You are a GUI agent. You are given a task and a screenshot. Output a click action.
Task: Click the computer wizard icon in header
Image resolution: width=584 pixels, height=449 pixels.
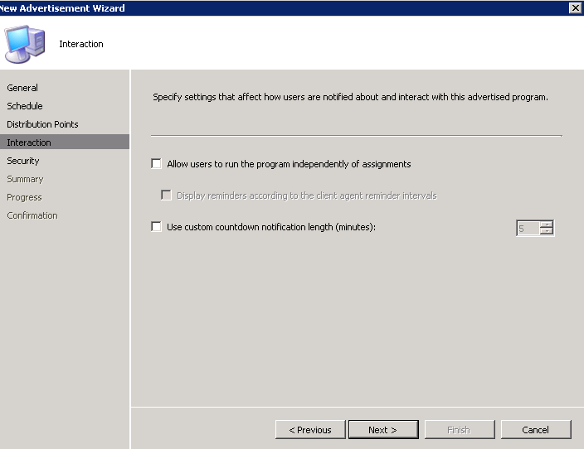point(25,44)
